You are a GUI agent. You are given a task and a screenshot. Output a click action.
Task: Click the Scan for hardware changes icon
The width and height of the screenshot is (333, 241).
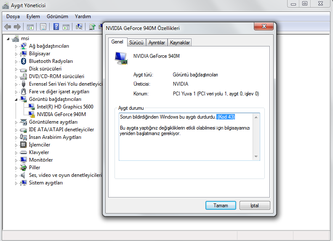pos(79,27)
